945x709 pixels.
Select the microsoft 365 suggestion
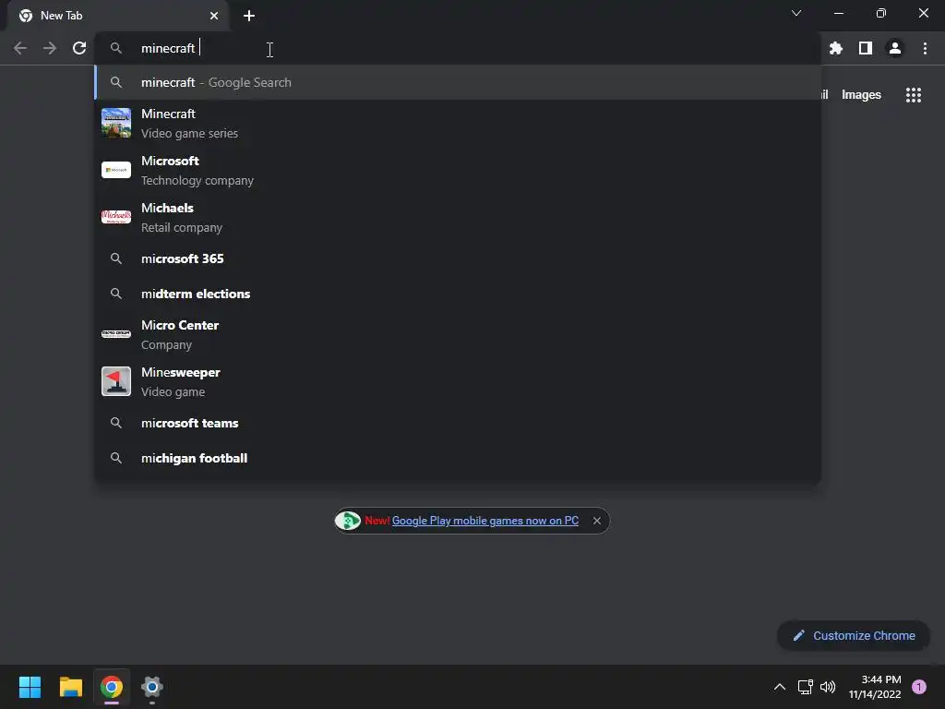coord(458,258)
